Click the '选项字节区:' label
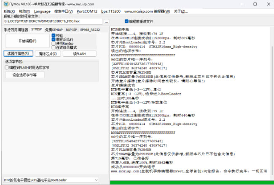The height and width of the screenshot is (185, 274). pyautogui.click(x=14, y=61)
